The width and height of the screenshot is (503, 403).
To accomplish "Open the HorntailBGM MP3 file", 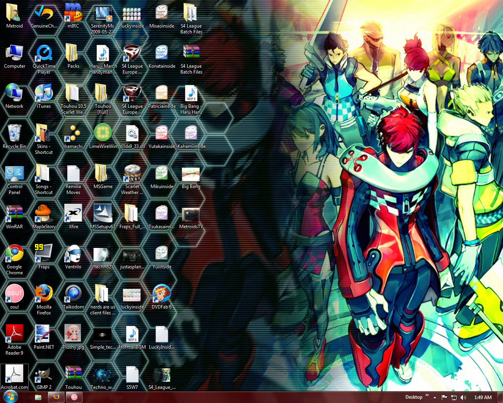I will 132,337.
